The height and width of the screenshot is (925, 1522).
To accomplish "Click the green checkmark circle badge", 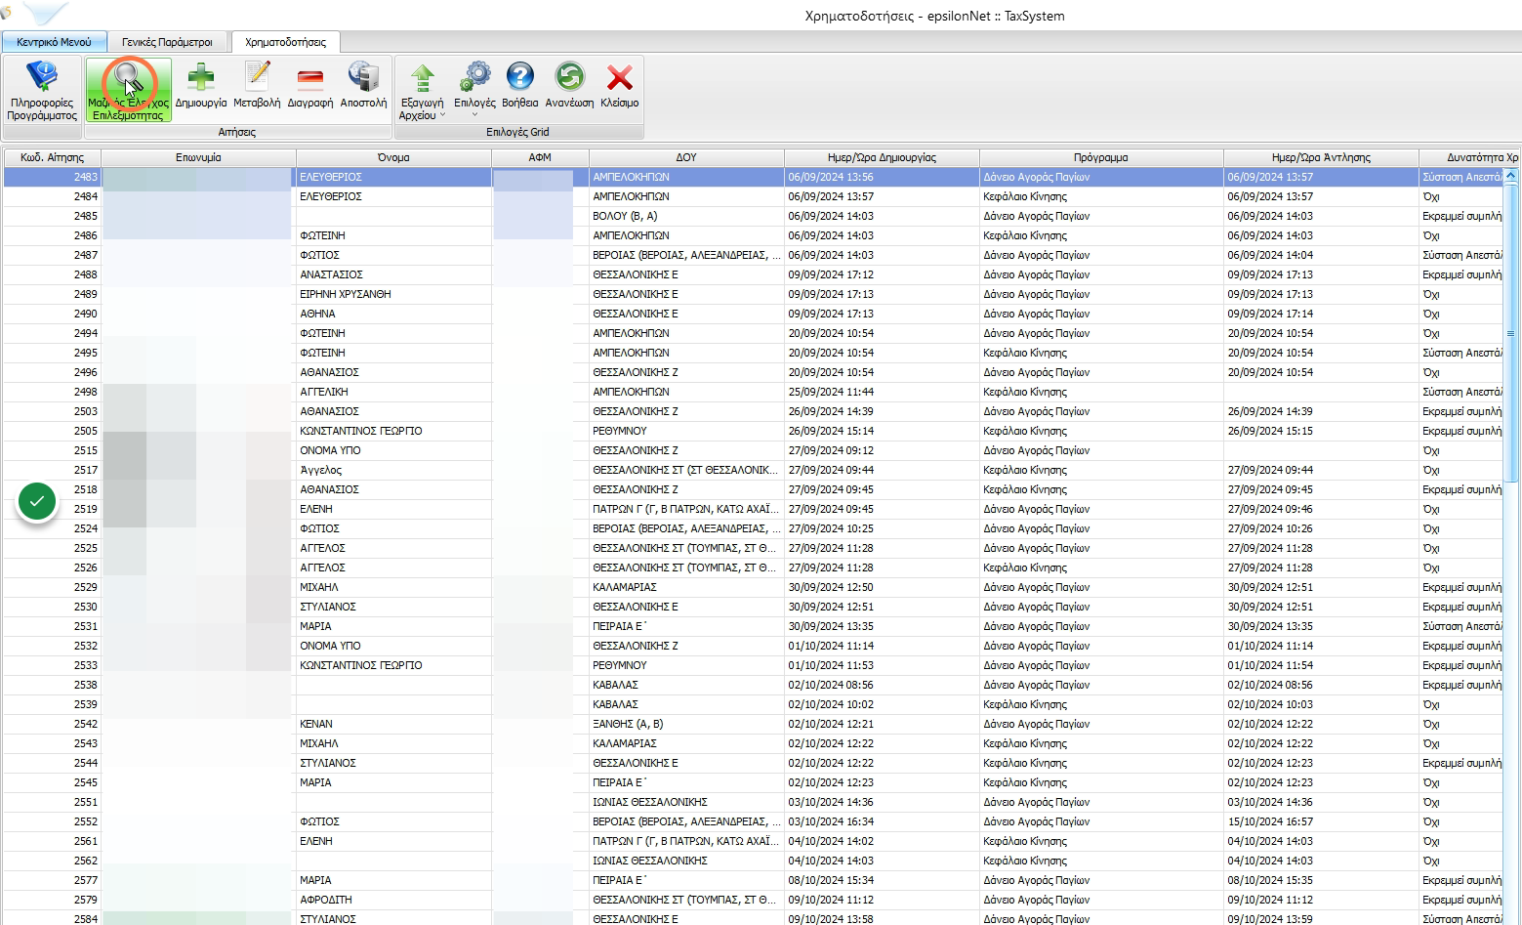I will [x=37, y=502].
